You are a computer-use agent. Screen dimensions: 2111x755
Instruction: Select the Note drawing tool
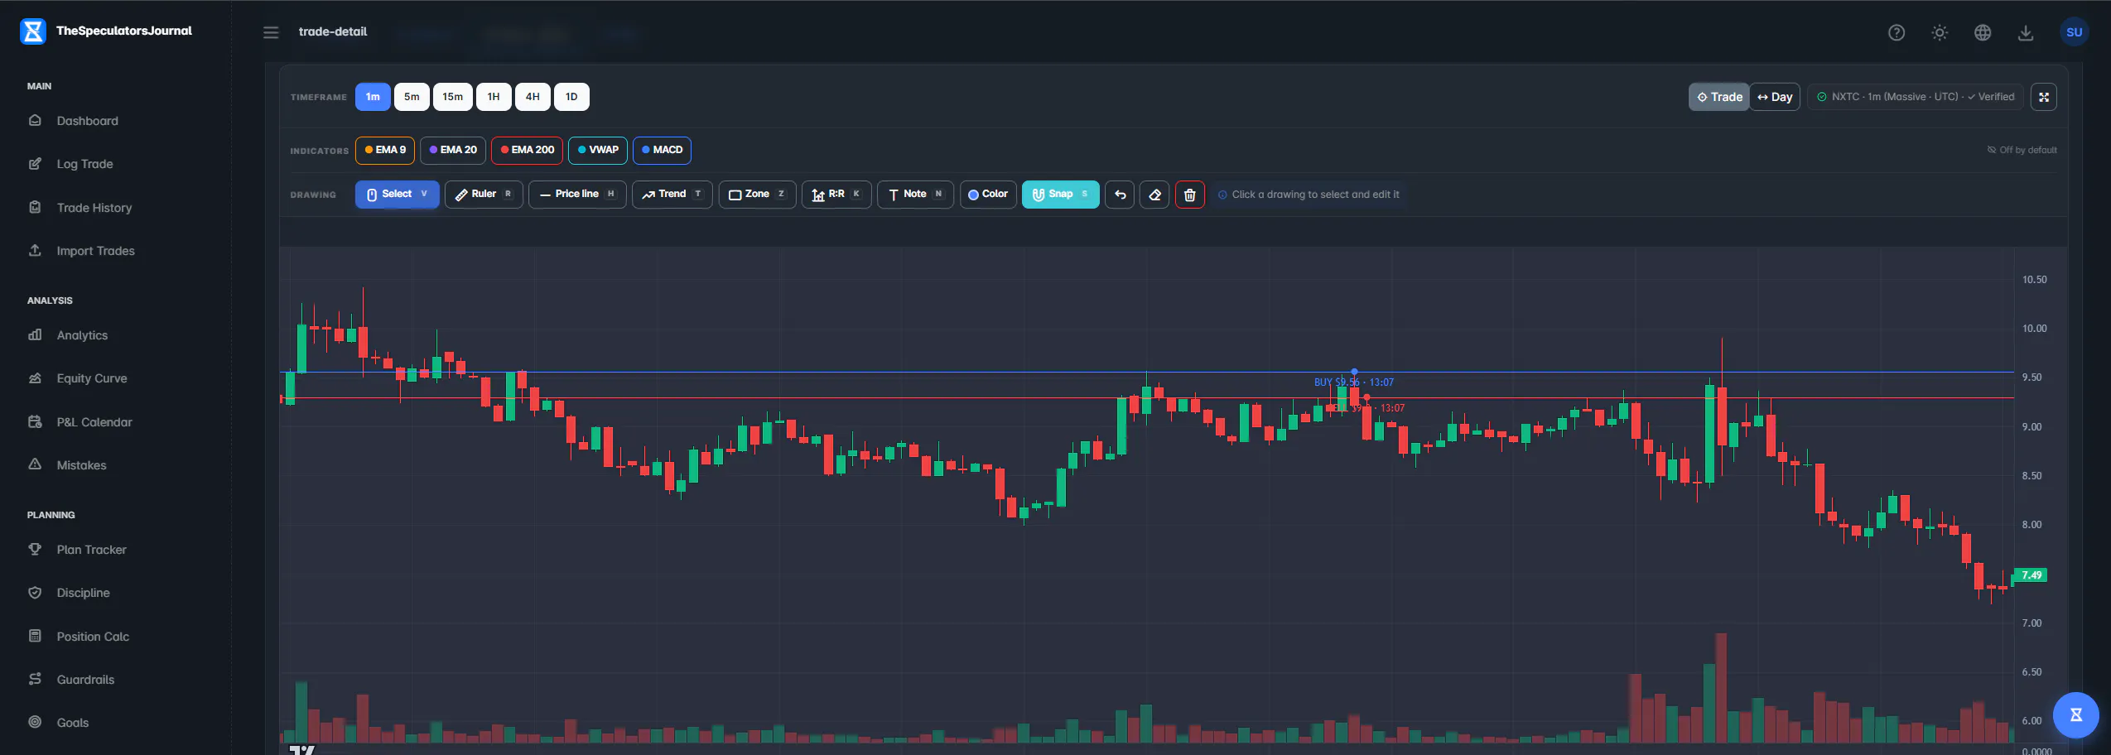click(x=915, y=195)
